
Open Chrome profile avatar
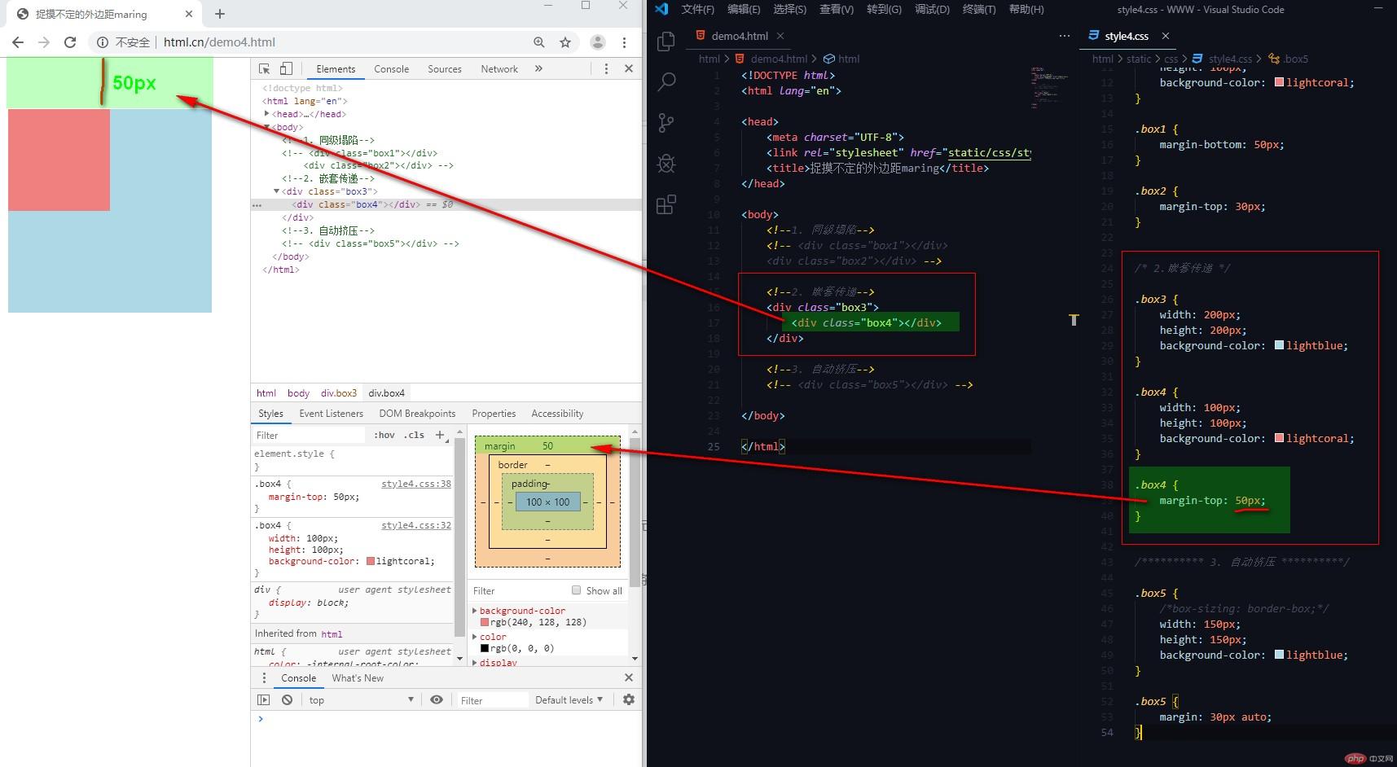pos(597,42)
